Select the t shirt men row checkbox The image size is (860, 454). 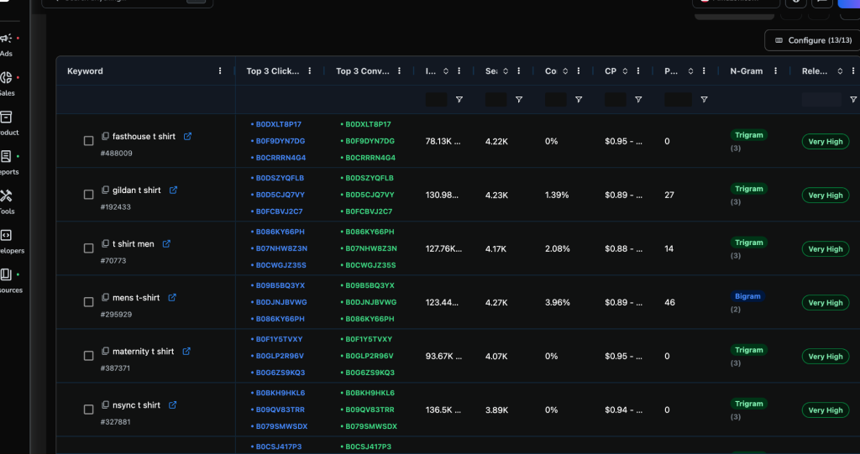point(88,248)
